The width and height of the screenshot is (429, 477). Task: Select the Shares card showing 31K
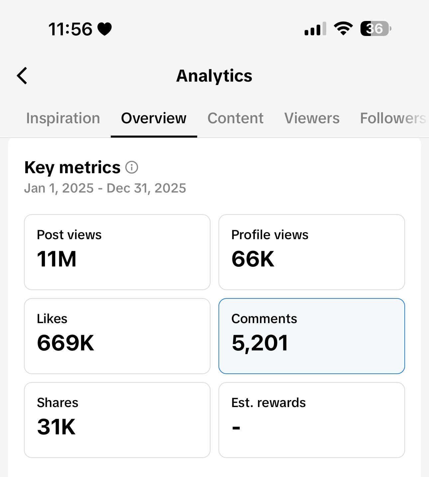(x=117, y=419)
